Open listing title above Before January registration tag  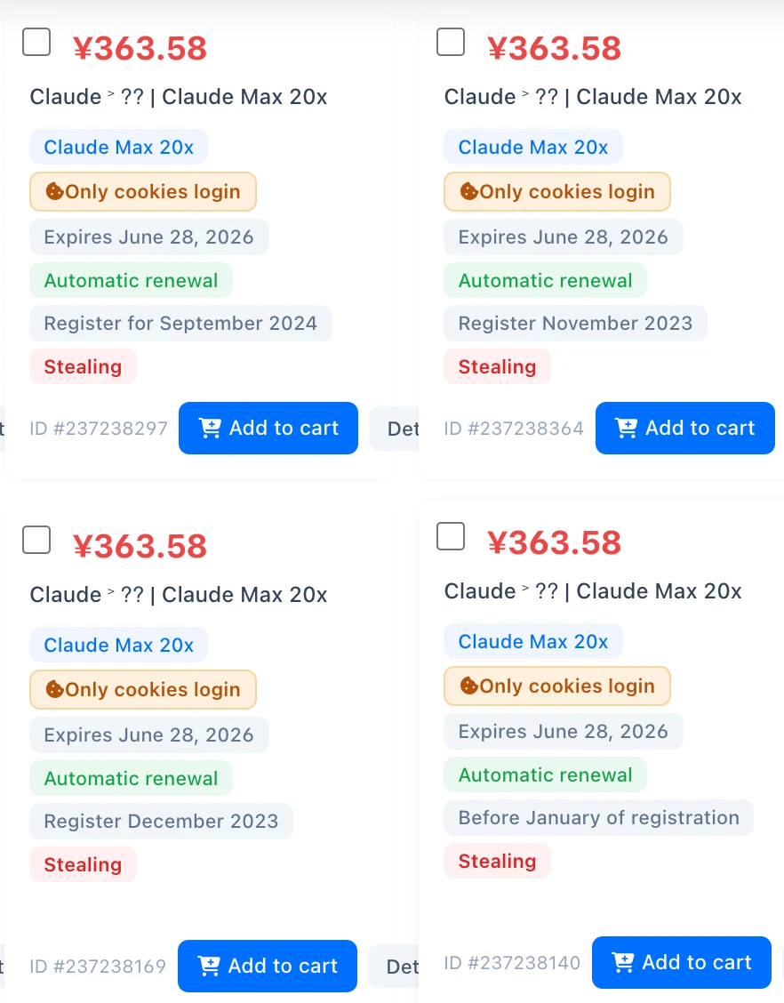coord(594,591)
